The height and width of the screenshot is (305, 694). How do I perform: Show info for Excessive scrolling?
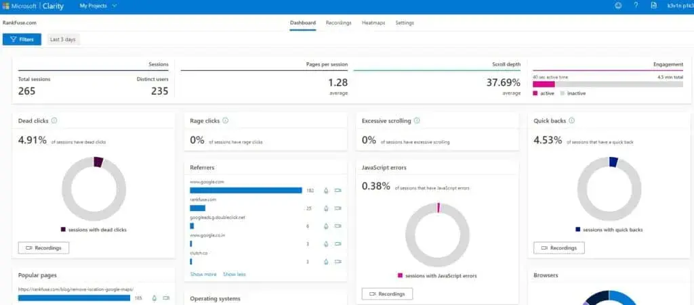click(x=417, y=120)
